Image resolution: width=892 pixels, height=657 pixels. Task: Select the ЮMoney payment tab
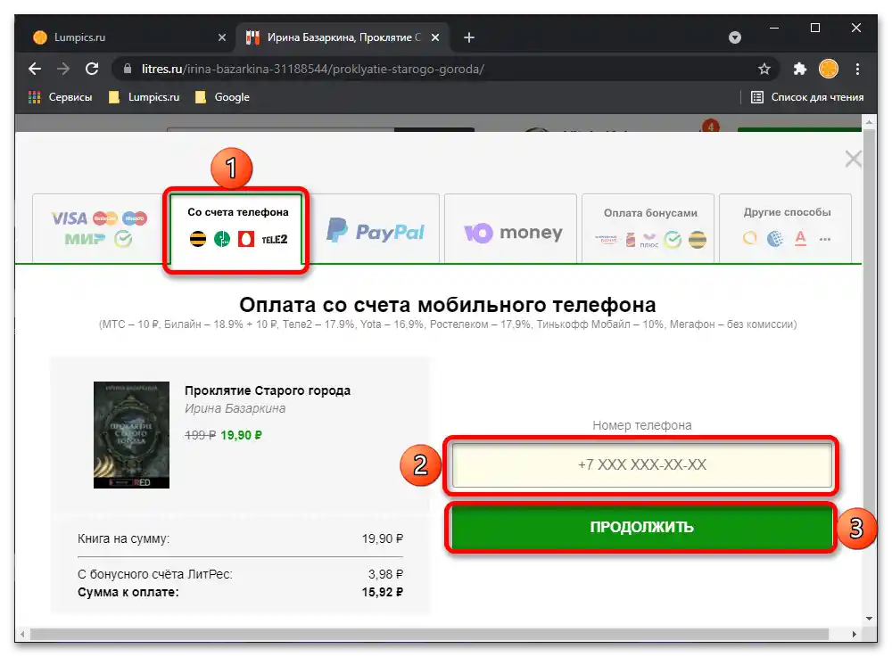click(x=511, y=228)
